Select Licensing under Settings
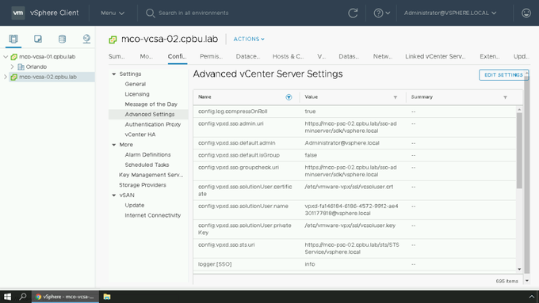Viewport: 539px width, 303px height. [x=137, y=94]
